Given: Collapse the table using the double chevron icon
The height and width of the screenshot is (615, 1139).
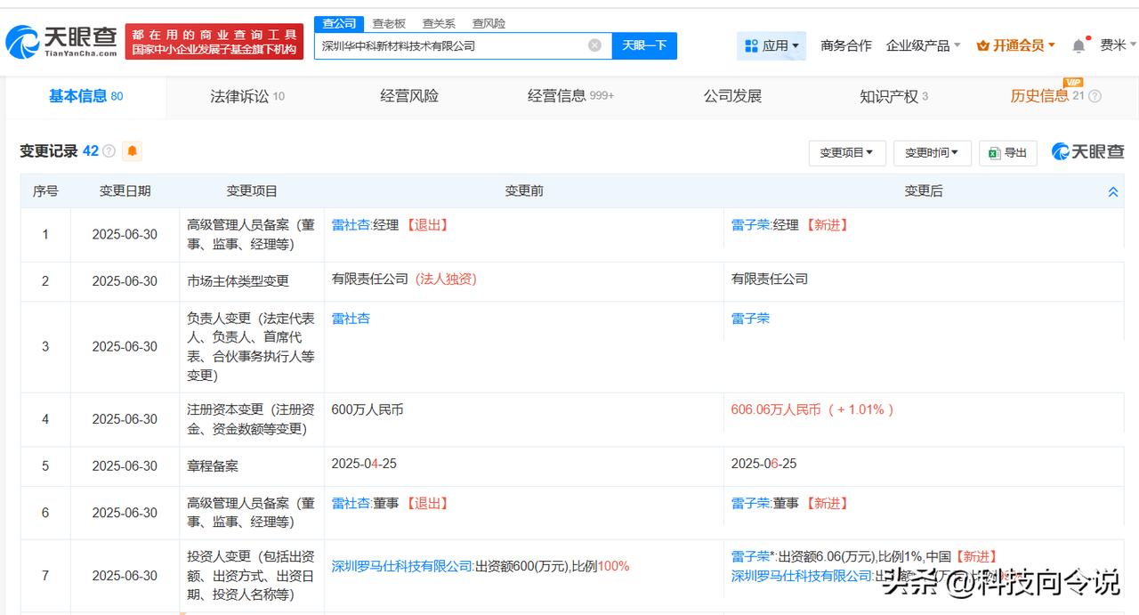Looking at the screenshot, I should [1112, 191].
